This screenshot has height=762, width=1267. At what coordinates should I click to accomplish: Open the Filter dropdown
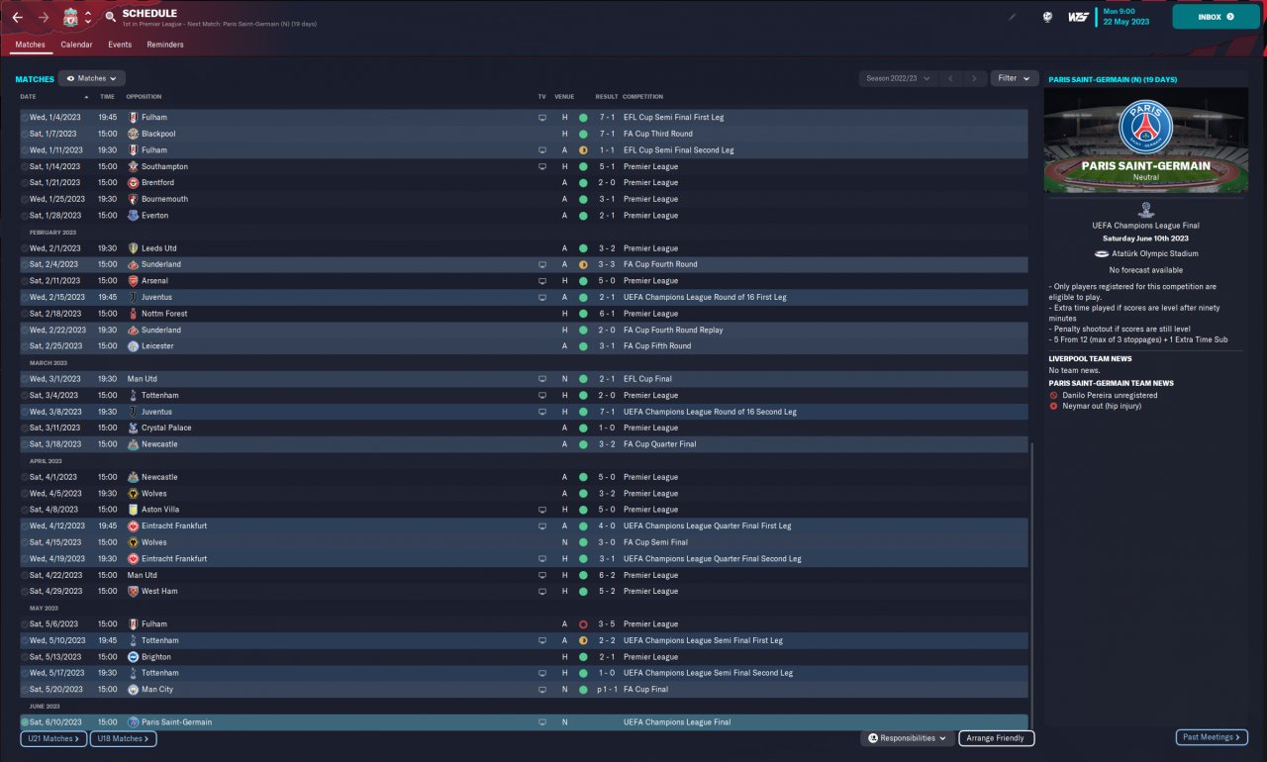coord(1014,78)
